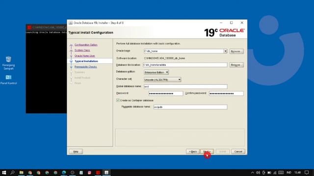The width and height of the screenshot is (314, 176).
Task: Switch to the red command prompt taskbar icon
Action: click(x=98, y=173)
